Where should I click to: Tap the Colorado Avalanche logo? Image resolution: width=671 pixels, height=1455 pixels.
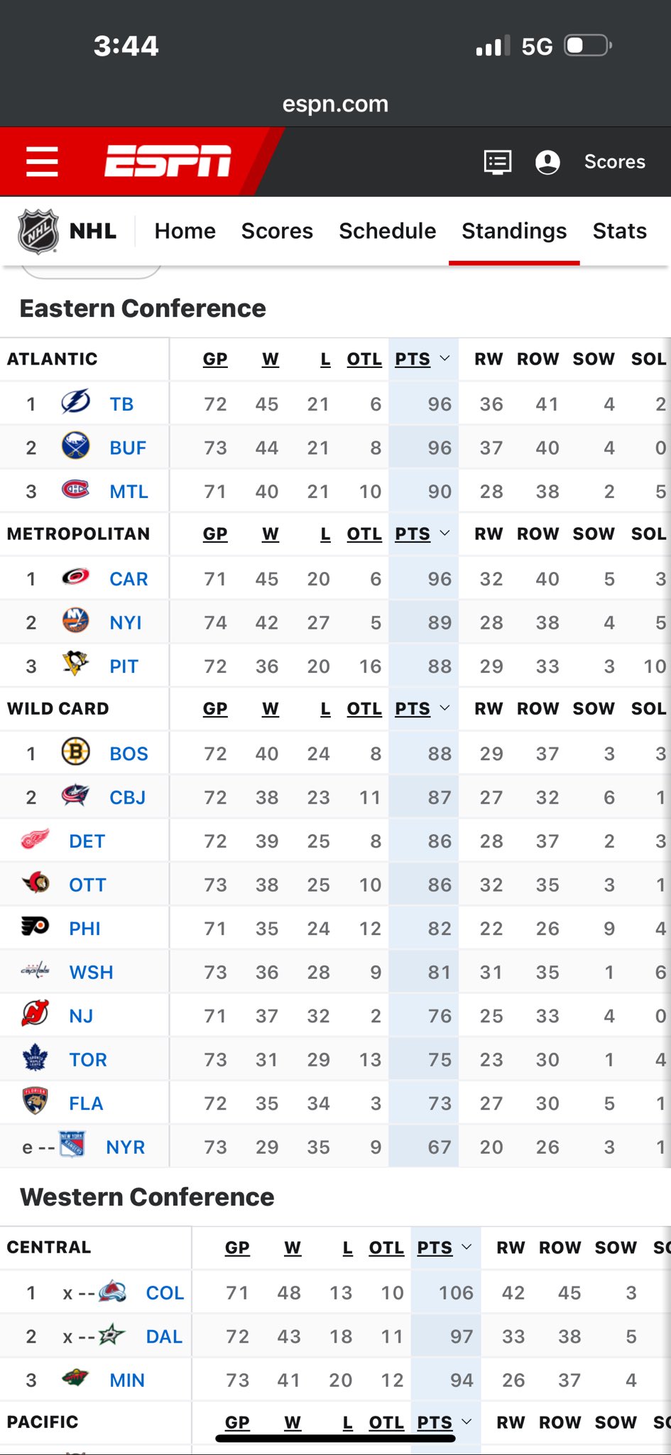[112, 1292]
